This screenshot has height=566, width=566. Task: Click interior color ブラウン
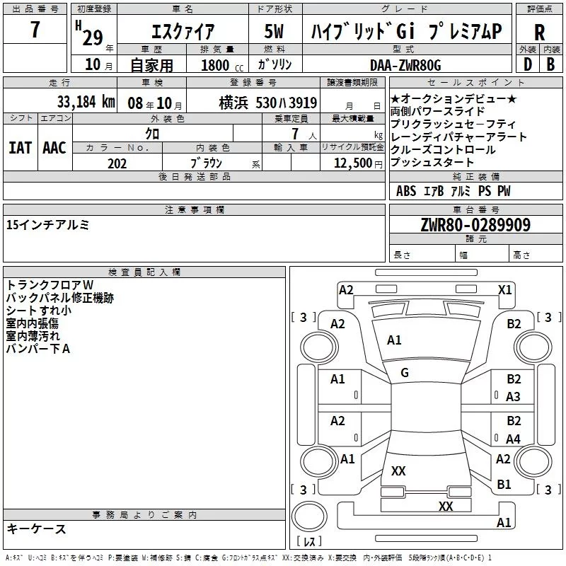tap(206, 163)
